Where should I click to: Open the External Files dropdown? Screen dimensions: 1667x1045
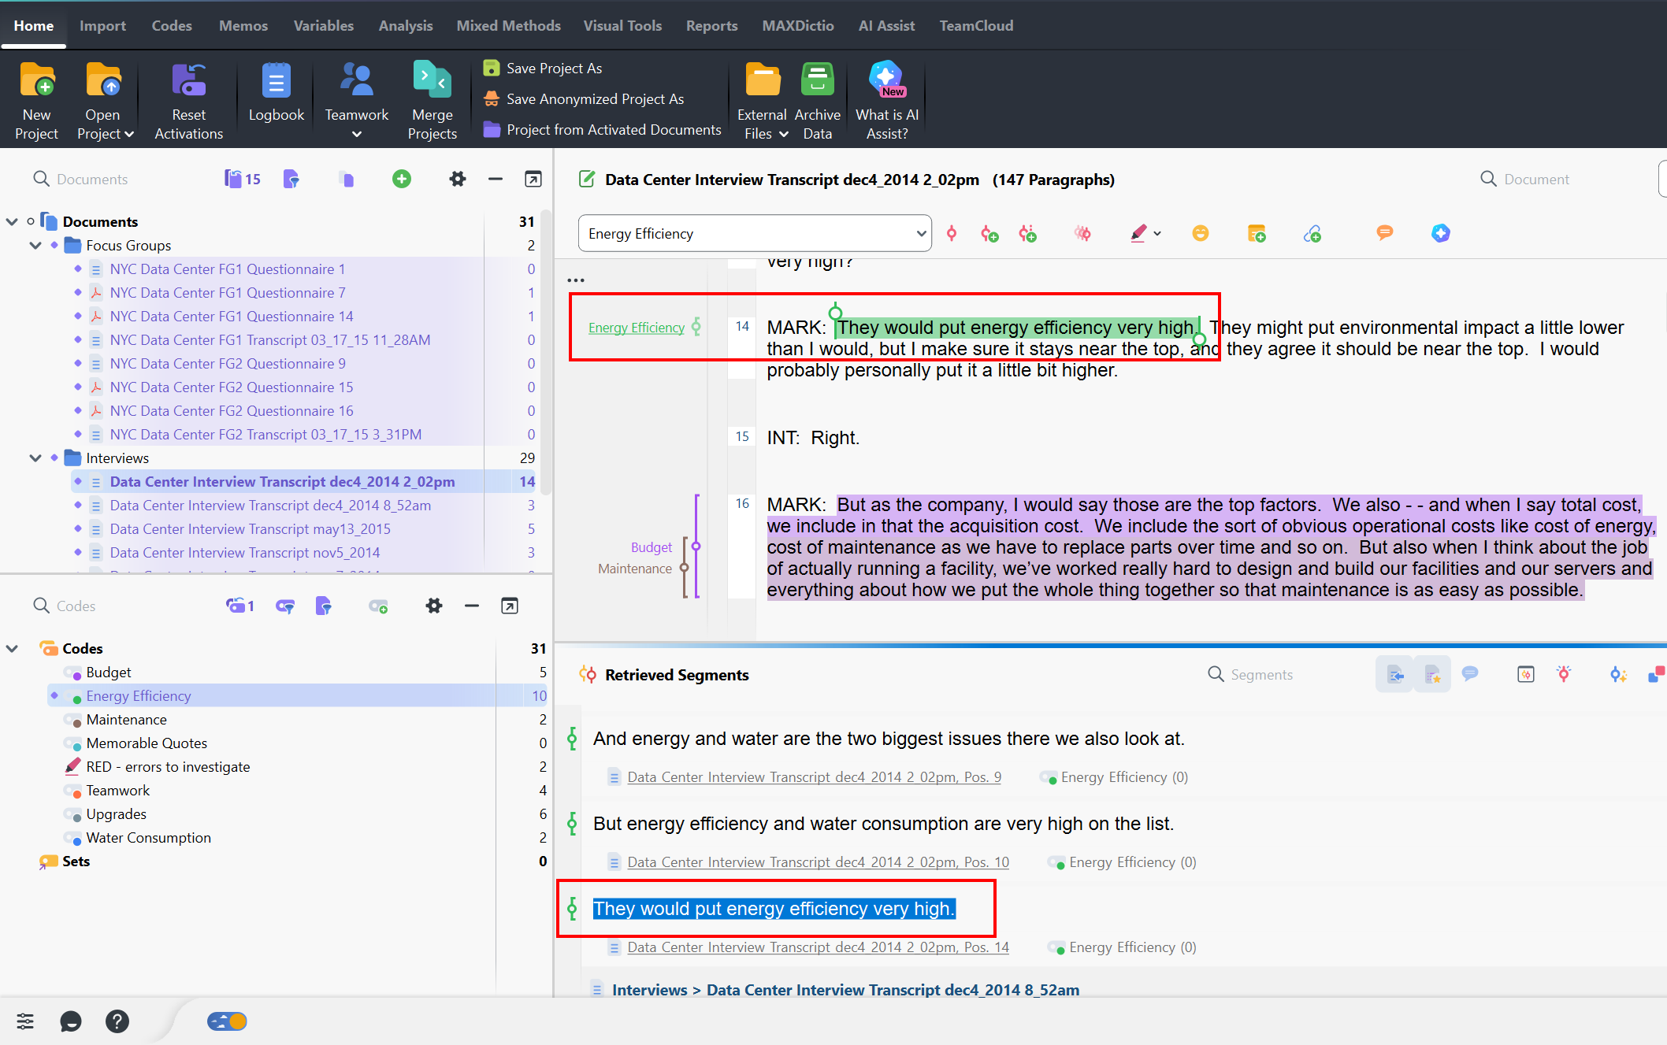click(783, 135)
